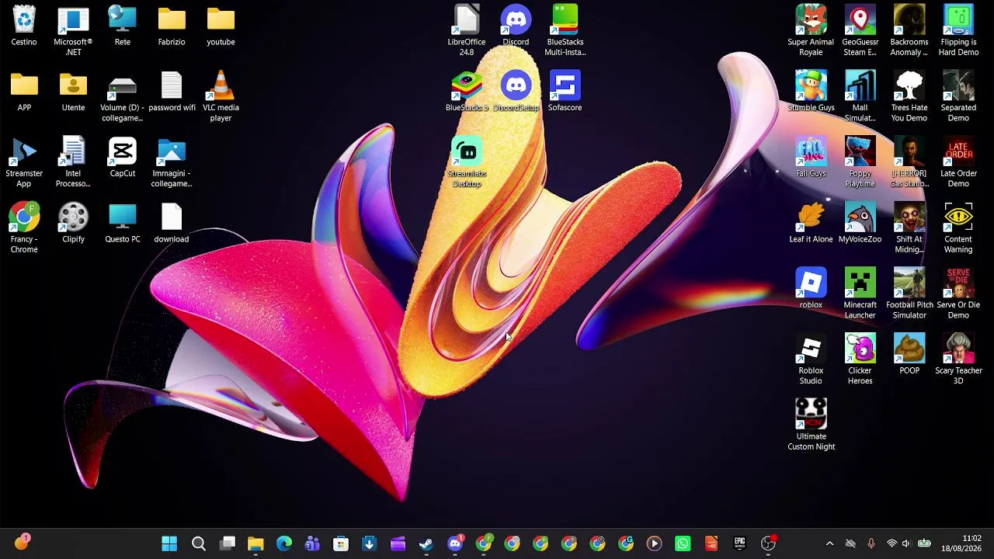
Task: Open Microsoft Edge from the taskbar
Action: coord(284,543)
